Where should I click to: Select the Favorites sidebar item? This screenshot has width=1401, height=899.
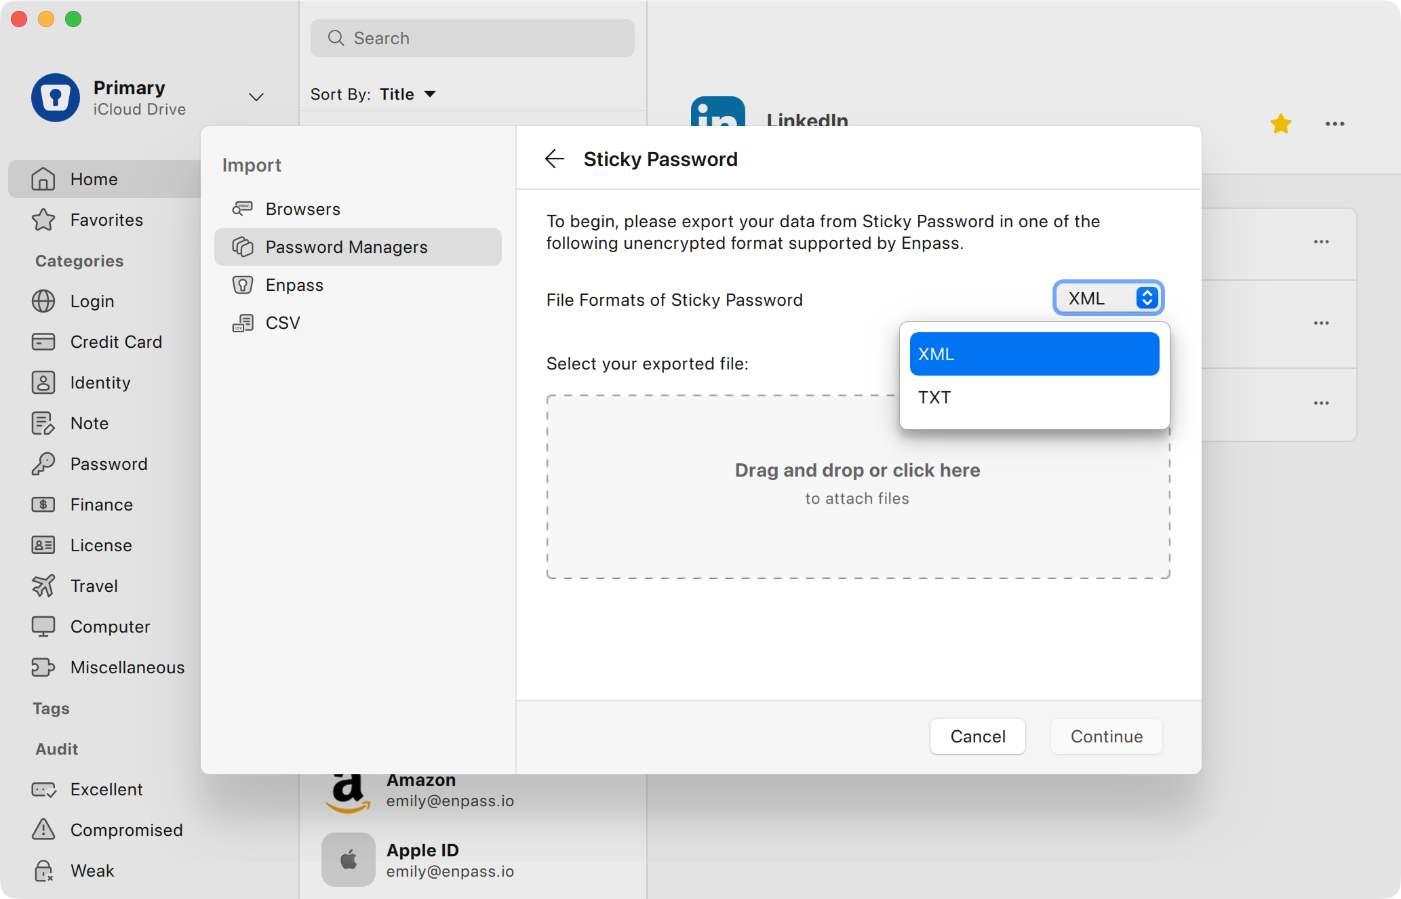coord(104,220)
